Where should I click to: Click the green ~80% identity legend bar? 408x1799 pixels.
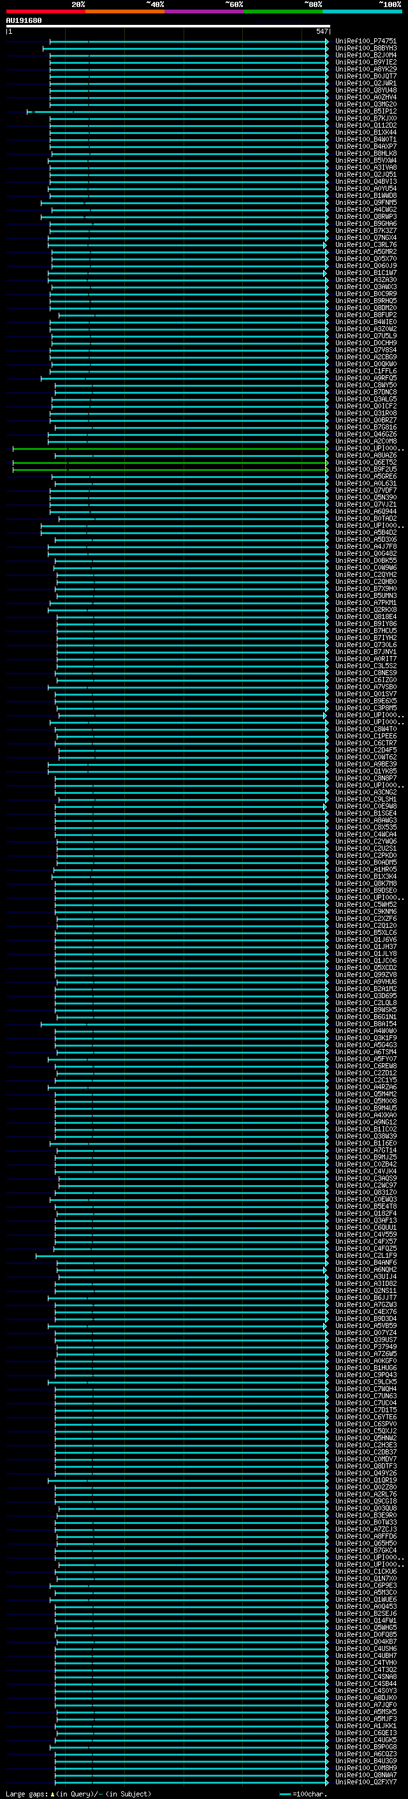point(283,11)
